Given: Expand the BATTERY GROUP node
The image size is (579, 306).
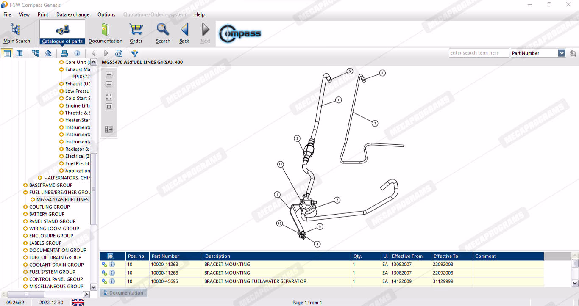Looking at the screenshot, I should click(x=25, y=214).
